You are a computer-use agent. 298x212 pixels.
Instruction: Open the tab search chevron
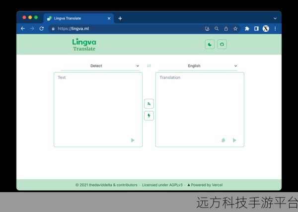(x=275, y=18)
